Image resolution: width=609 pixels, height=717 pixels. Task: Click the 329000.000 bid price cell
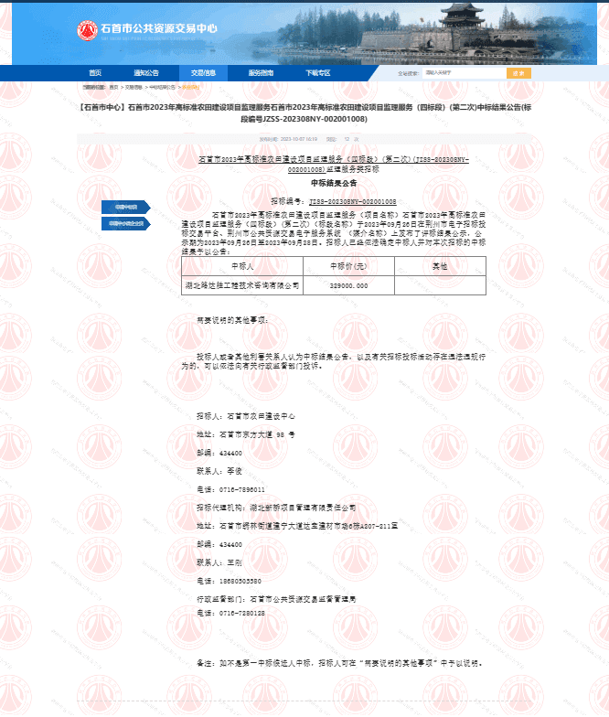point(348,285)
